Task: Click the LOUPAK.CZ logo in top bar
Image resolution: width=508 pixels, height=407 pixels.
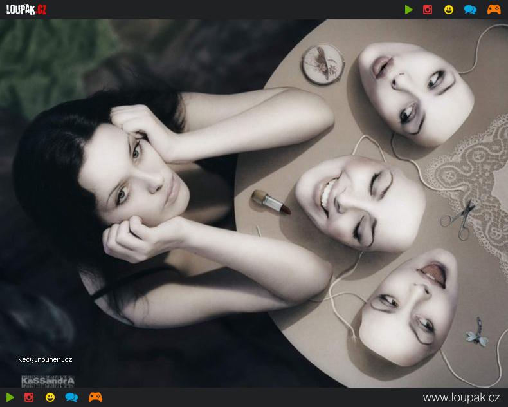Action: pos(26,10)
